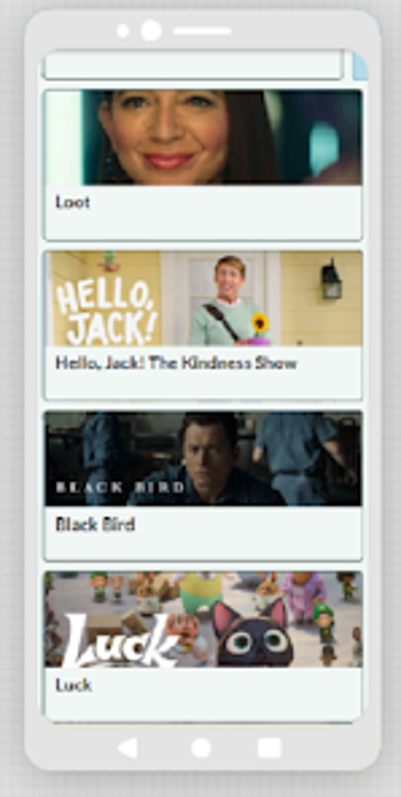Tap the Android back navigation triangle
Viewport: 401px width, 797px height.
tap(129, 747)
